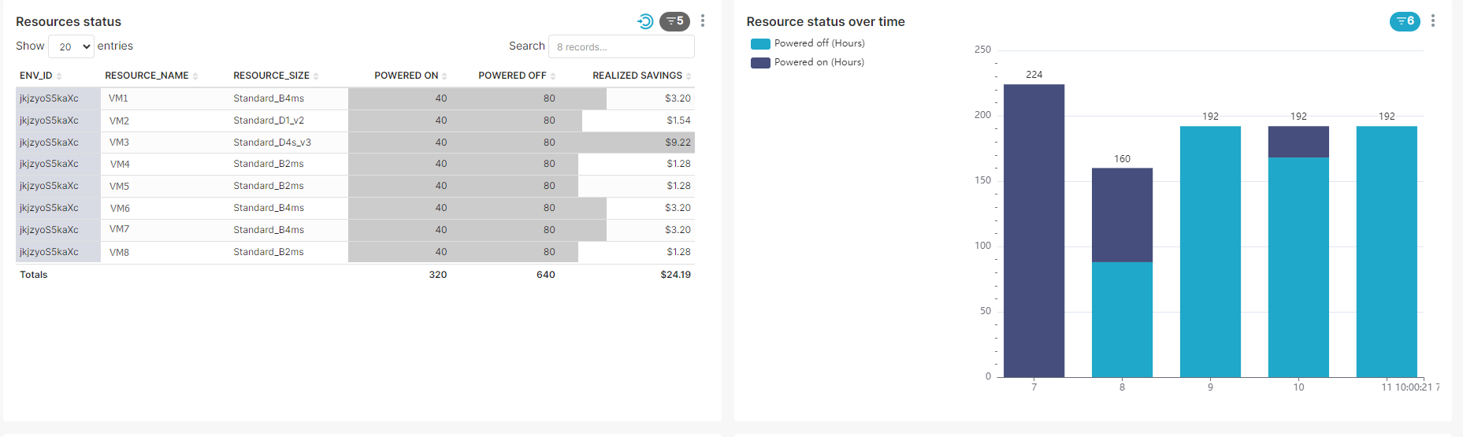Open the Resources status three-dot menu
The height and width of the screenshot is (437, 1463).
coord(703,21)
